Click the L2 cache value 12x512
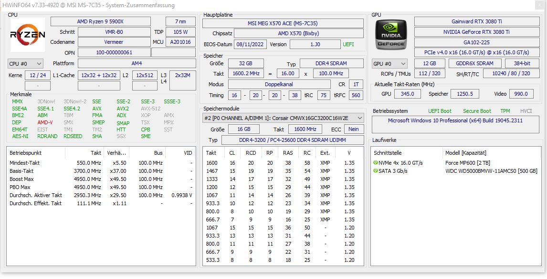Image resolution: width=547 pixels, height=279 pixels. [145, 75]
